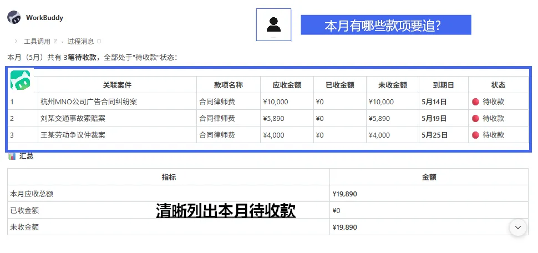Expand the 工具调用 chevron arrow
The width and height of the screenshot is (538, 253).
coord(16,41)
